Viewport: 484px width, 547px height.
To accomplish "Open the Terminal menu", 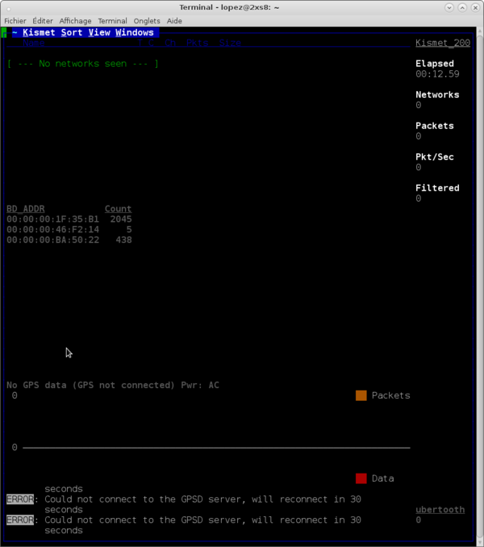I will [112, 21].
